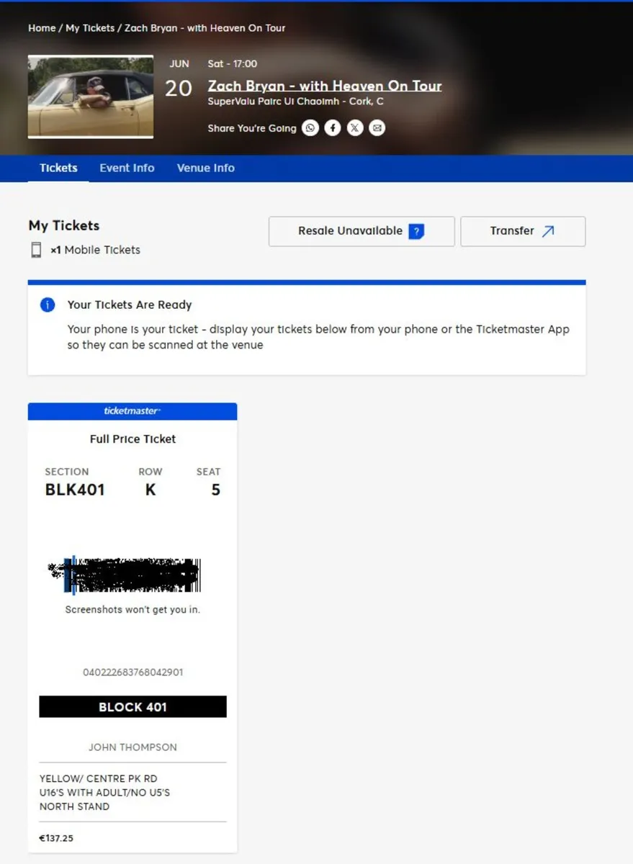Click the Share You're Going label
The width and height of the screenshot is (633, 864).
252,128
